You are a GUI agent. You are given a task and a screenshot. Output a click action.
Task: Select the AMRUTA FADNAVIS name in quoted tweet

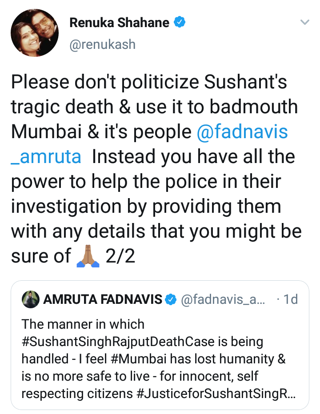pyautogui.click(x=103, y=300)
